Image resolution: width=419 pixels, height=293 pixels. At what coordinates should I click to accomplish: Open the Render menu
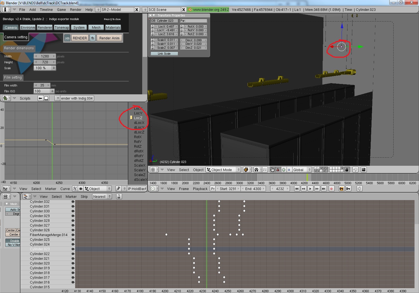coord(76,9)
